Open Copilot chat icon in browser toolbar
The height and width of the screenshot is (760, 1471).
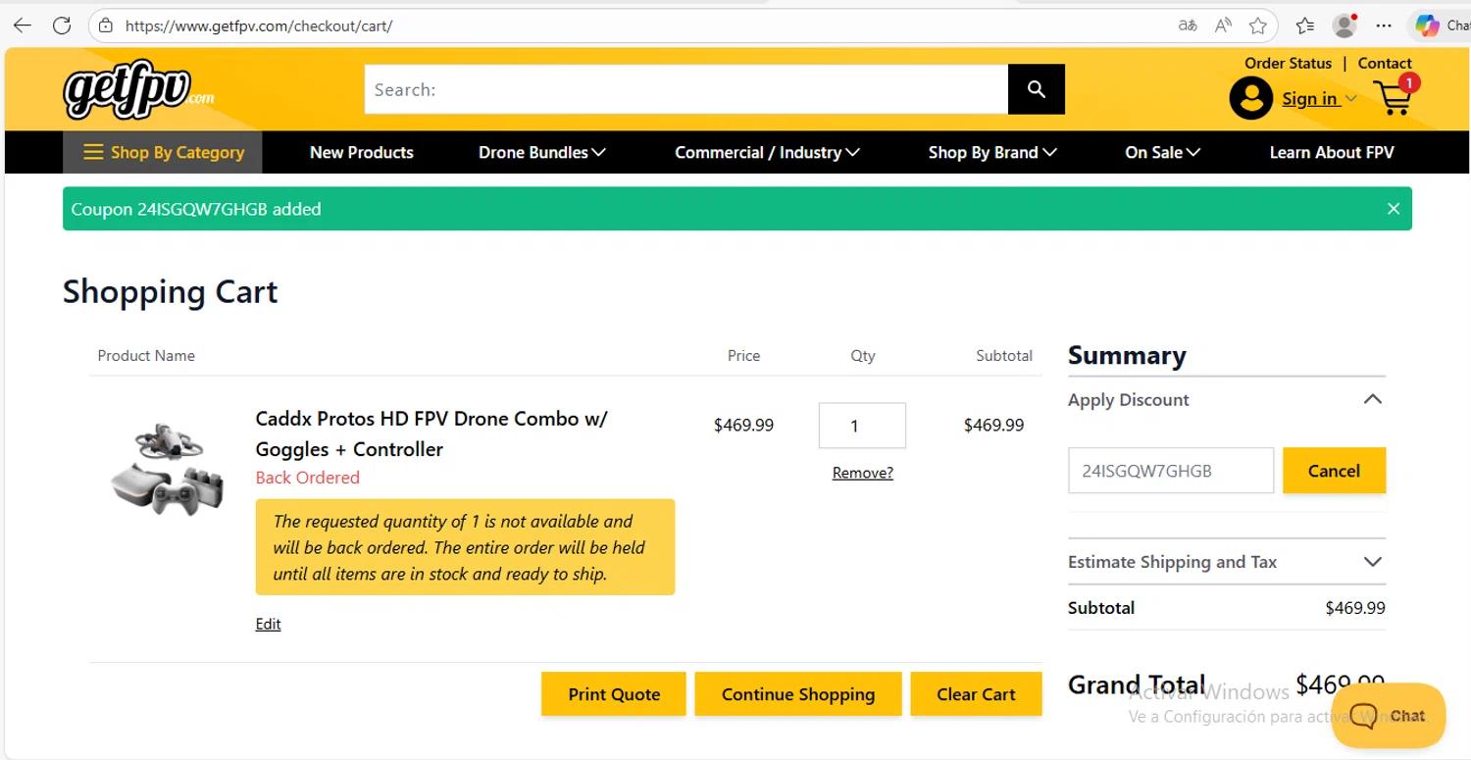(1427, 25)
